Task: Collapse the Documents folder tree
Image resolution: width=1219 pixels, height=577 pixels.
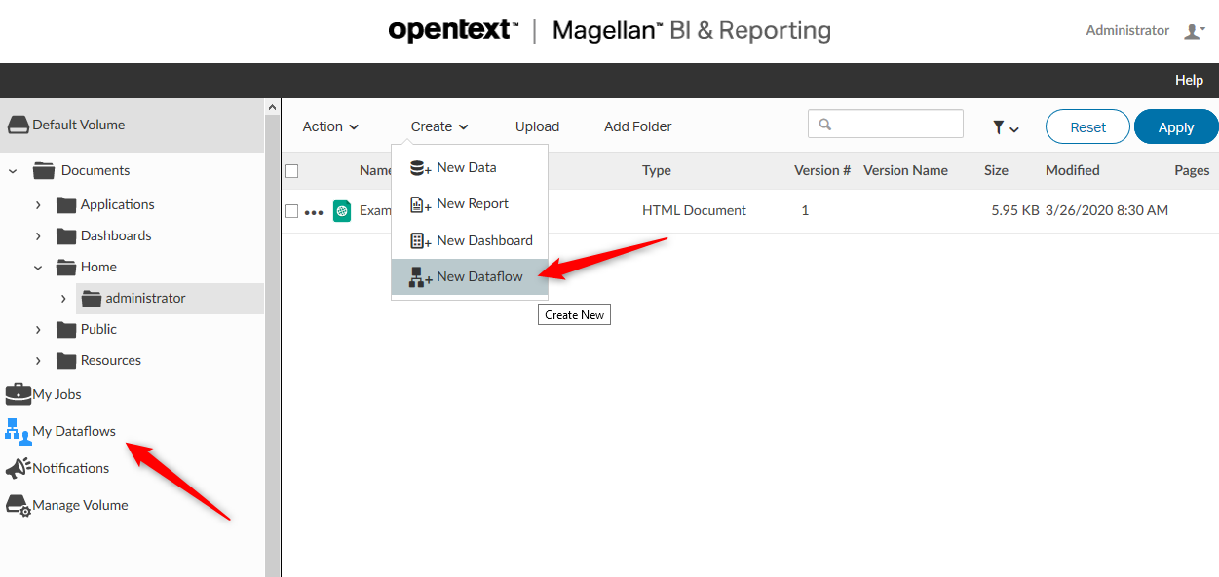Action: point(14,171)
